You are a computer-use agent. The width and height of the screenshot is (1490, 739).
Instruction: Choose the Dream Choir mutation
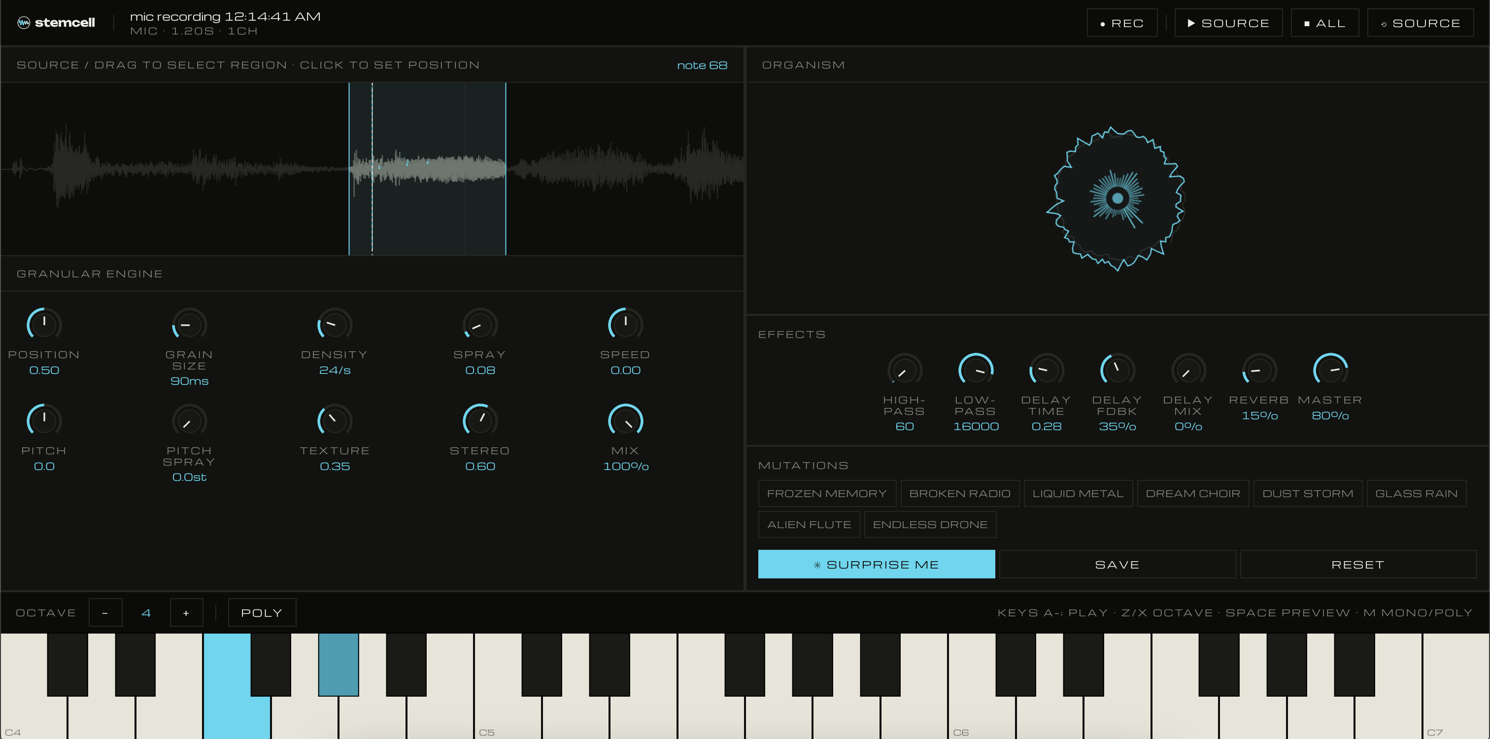coord(1193,493)
